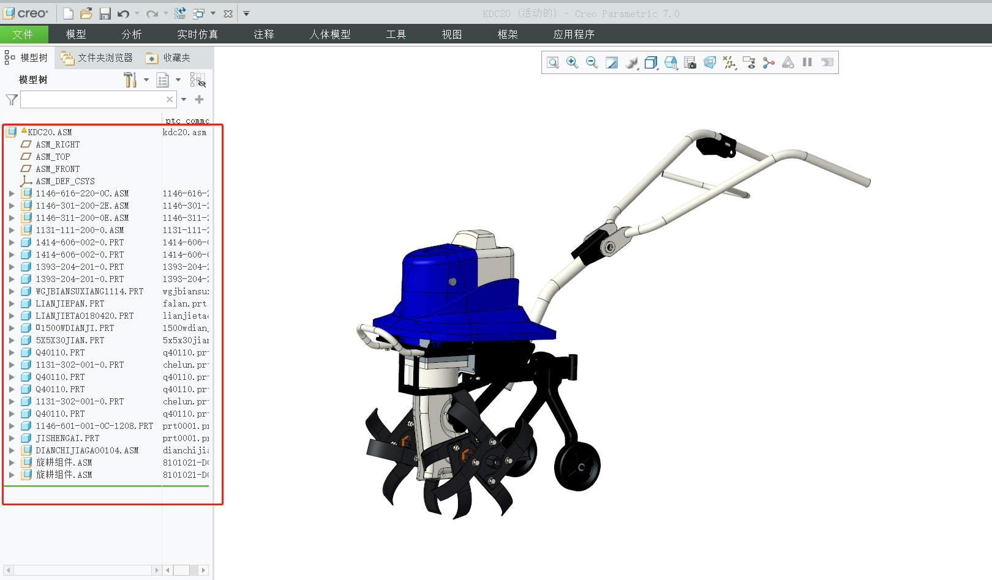Screen dimensions: 992x580
Task: Switch to the 人体模型 ribbon tab
Action: [330, 34]
